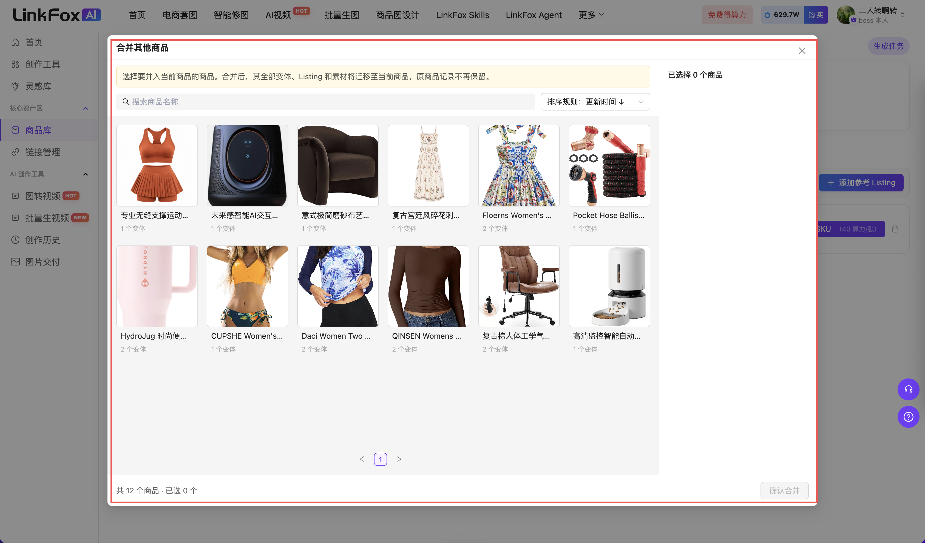
Task: Open the 电商套图 top menu
Action: coord(180,15)
